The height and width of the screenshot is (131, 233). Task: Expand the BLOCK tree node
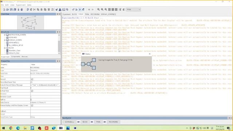click(5, 48)
